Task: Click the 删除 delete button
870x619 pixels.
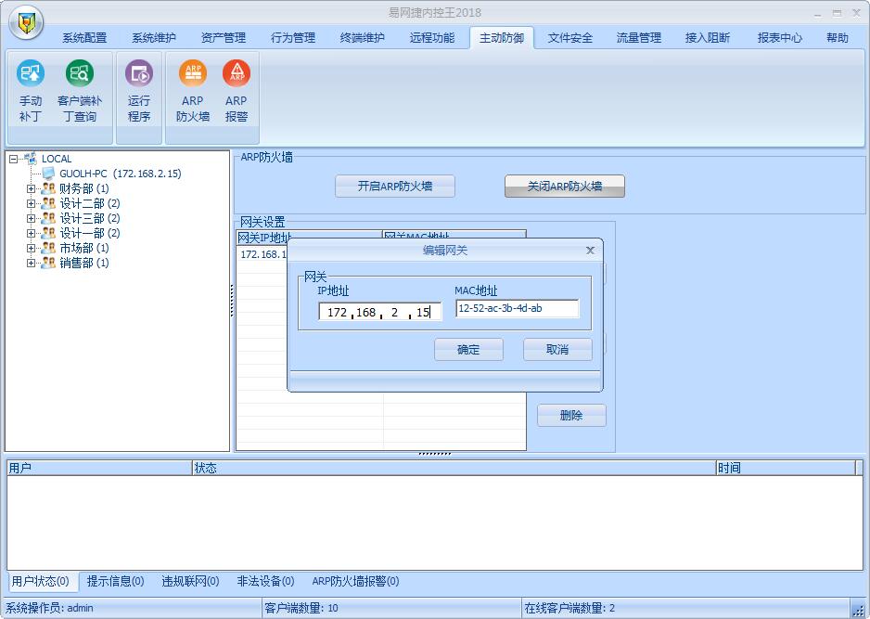Action: click(x=571, y=415)
